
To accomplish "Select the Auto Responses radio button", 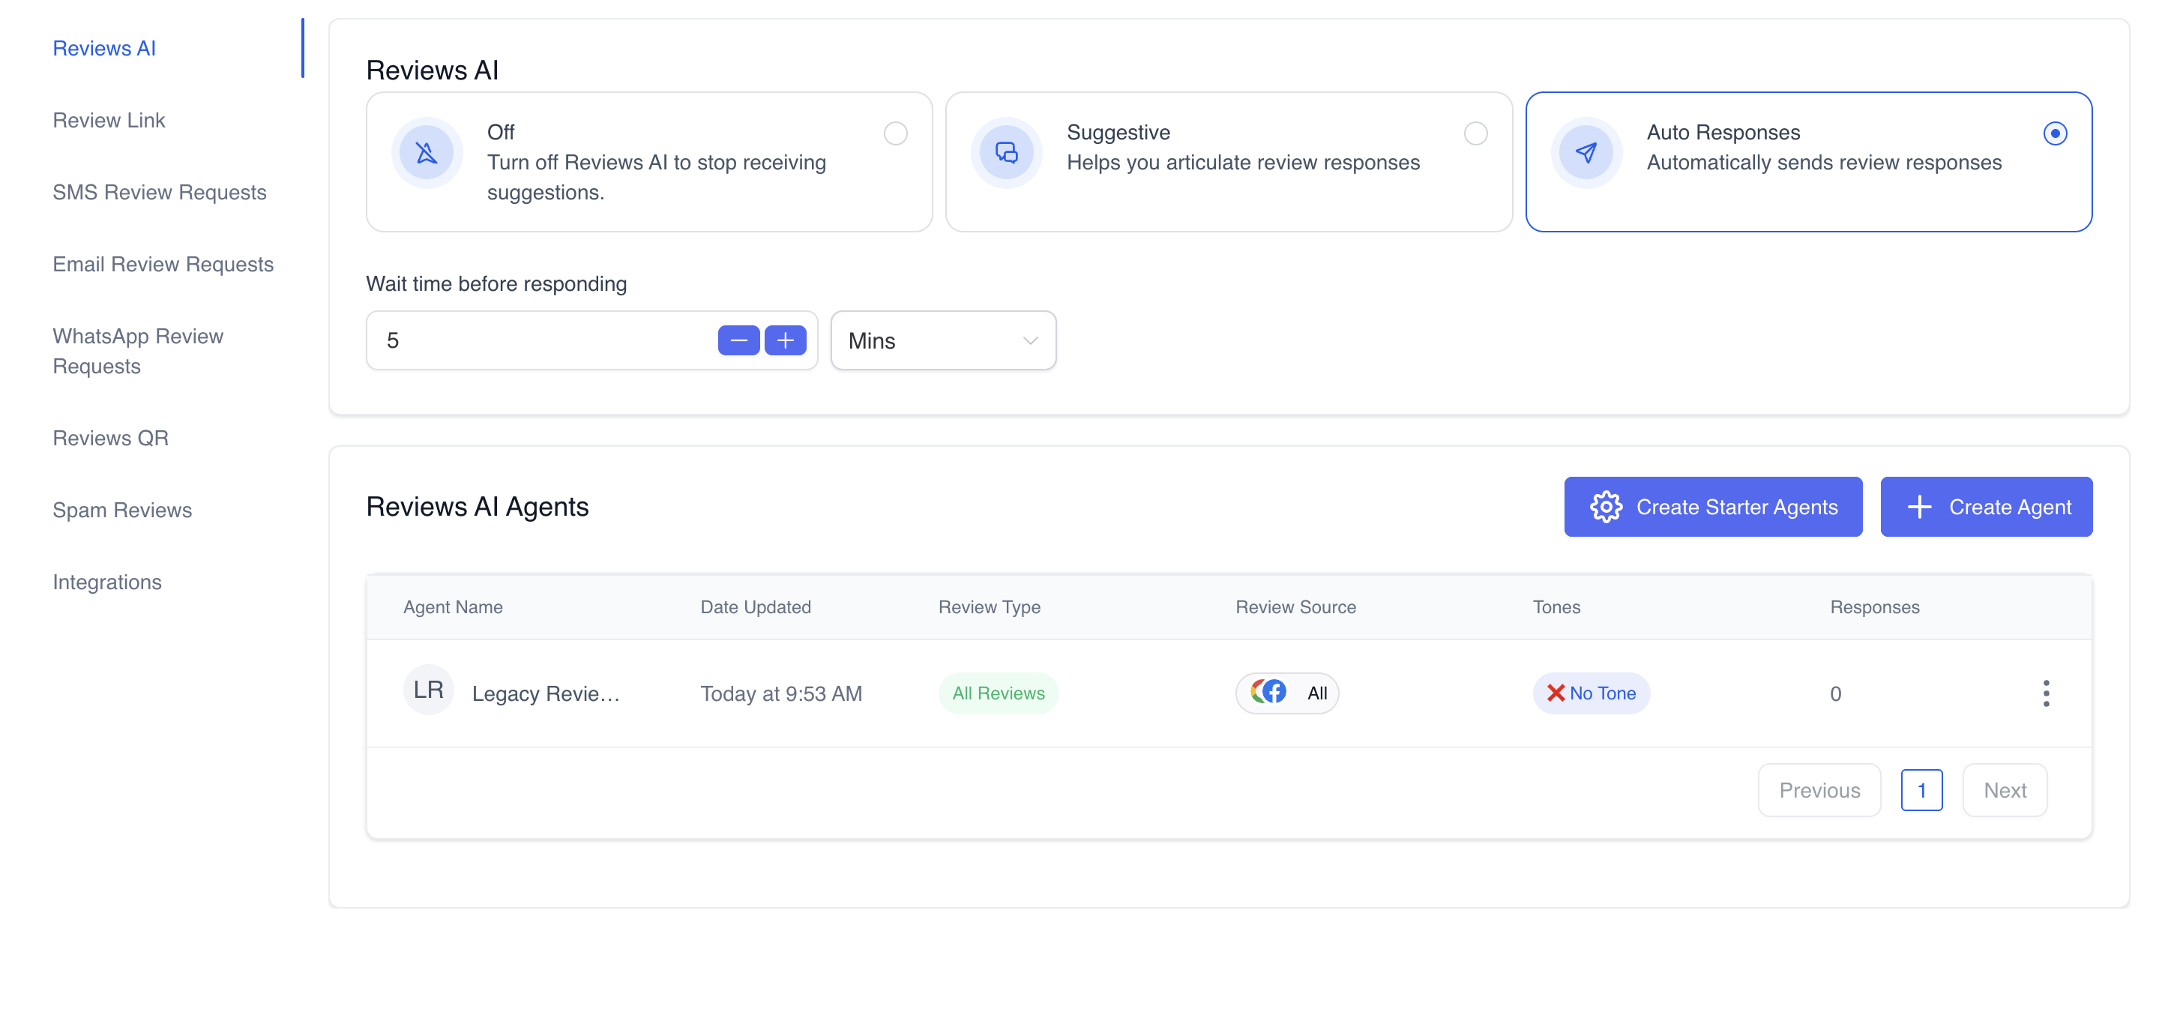I will pos(2056,133).
